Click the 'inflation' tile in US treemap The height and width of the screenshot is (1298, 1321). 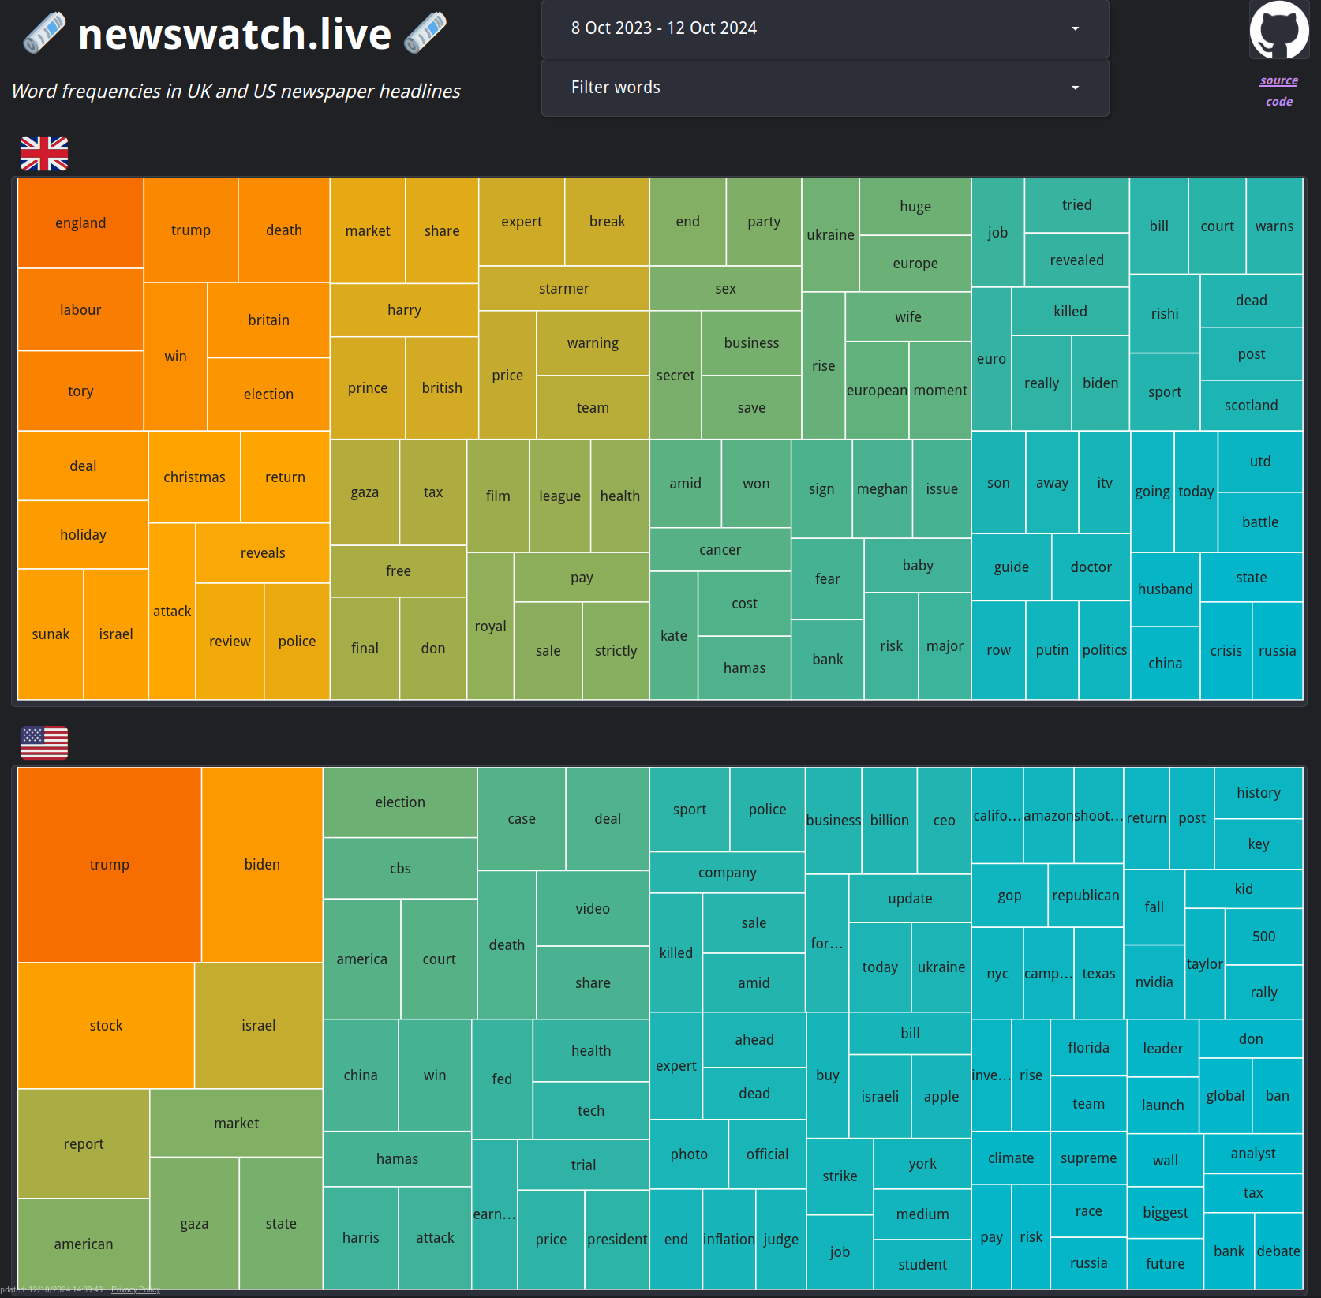click(729, 1240)
